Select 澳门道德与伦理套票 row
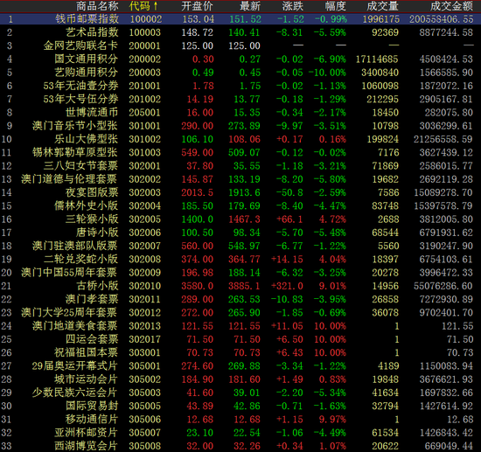The height and width of the screenshot is (452, 481). (x=240, y=179)
